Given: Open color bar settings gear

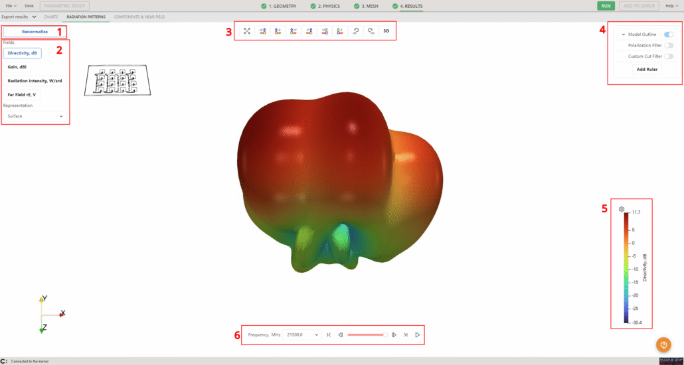Looking at the screenshot, I should click(x=622, y=209).
